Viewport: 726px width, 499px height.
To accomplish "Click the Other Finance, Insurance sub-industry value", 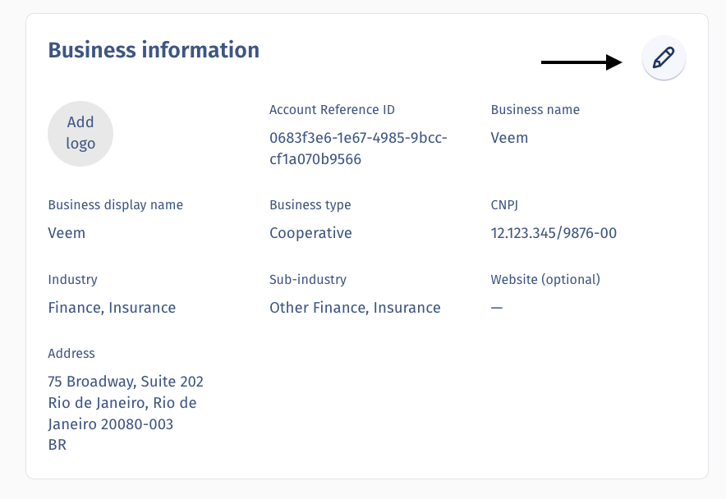I will (x=355, y=307).
